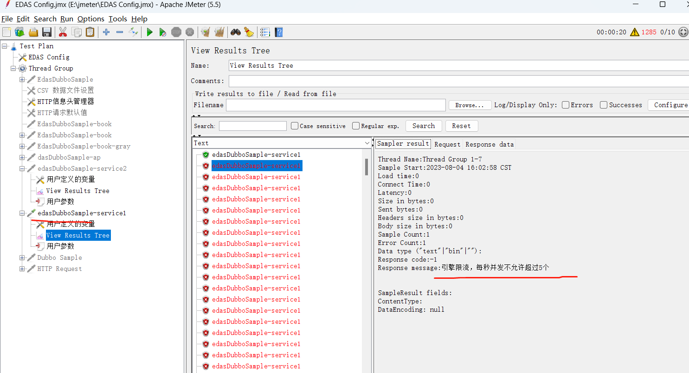Switch to the Request tab
The height and width of the screenshot is (373, 689).
point(447,144)
